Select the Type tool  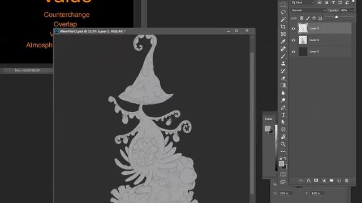[x=283, y=115]
